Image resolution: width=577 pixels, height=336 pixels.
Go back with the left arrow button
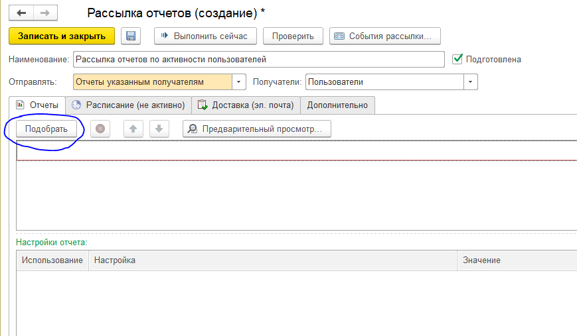(x=21, y=13)
